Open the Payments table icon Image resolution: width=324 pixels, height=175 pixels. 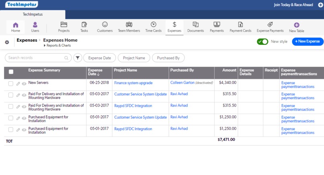[217, 24]
